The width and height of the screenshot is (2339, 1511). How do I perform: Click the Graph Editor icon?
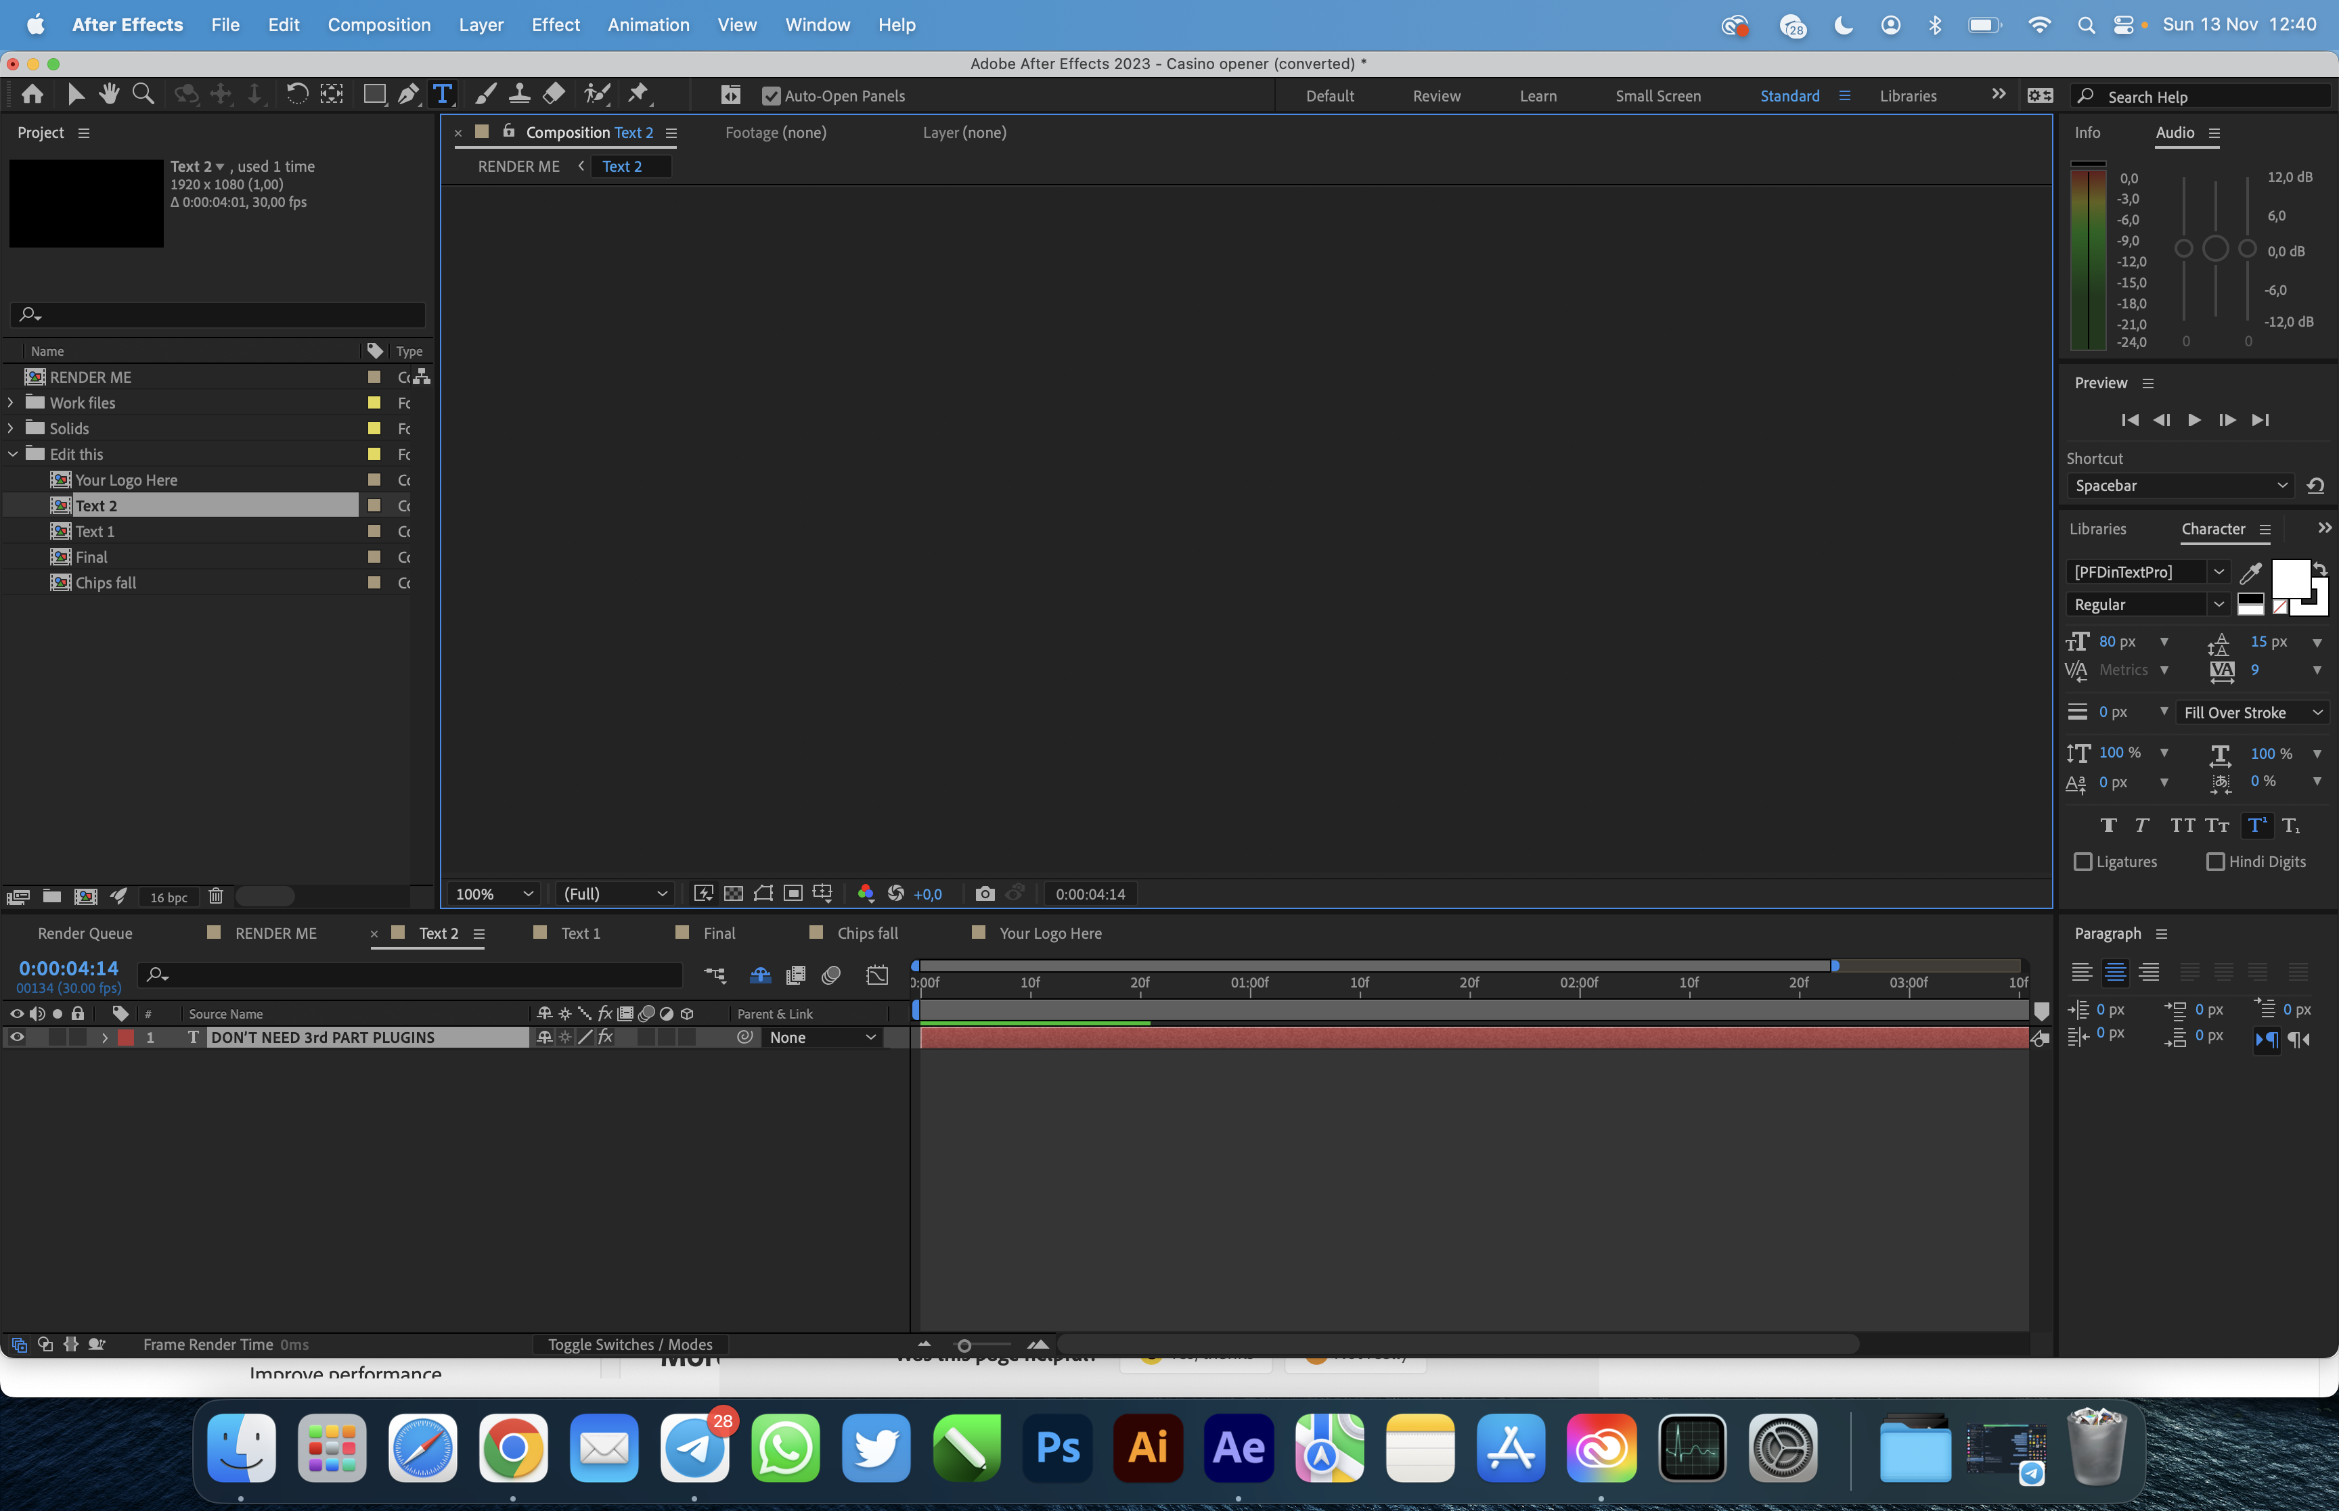pyautogui.click(x=878, y=975)
